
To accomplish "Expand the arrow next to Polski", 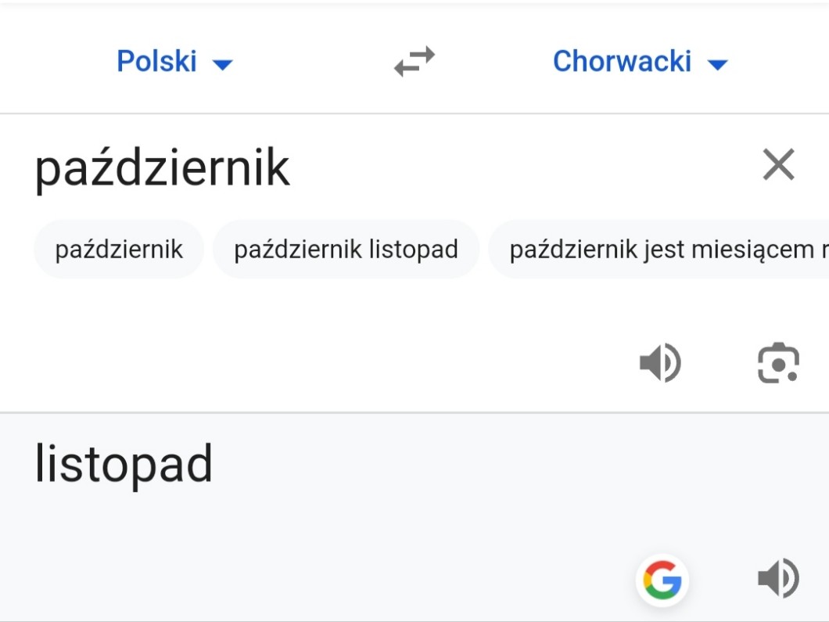I will coord(223,64).
